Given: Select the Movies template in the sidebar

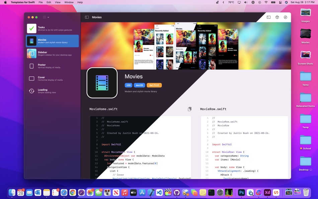Looking at the screenshot, I should 52,41.
